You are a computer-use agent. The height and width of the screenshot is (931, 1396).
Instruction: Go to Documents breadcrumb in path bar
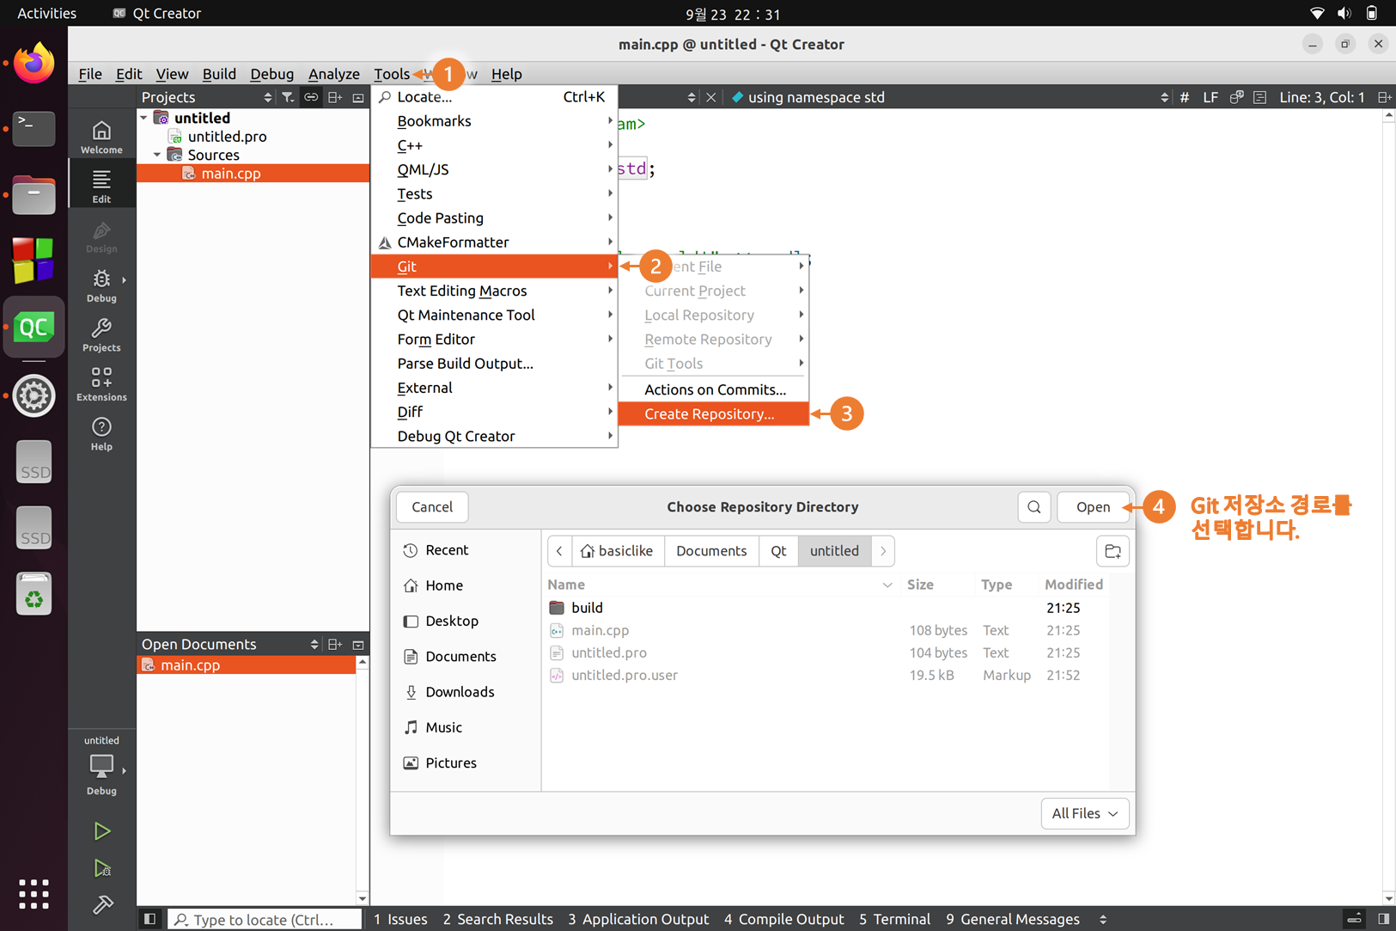coord(711,551)
